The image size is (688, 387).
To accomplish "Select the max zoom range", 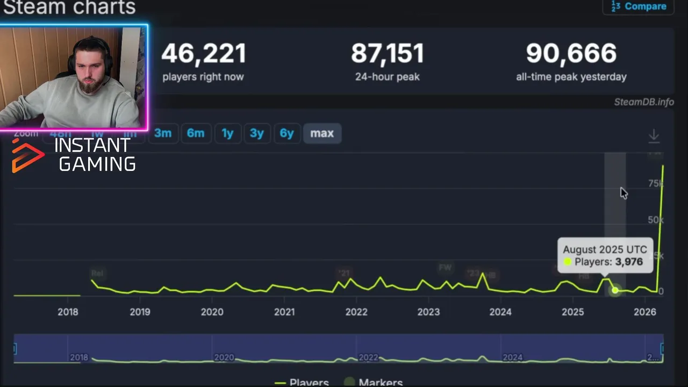I will [x=322, y=133].
